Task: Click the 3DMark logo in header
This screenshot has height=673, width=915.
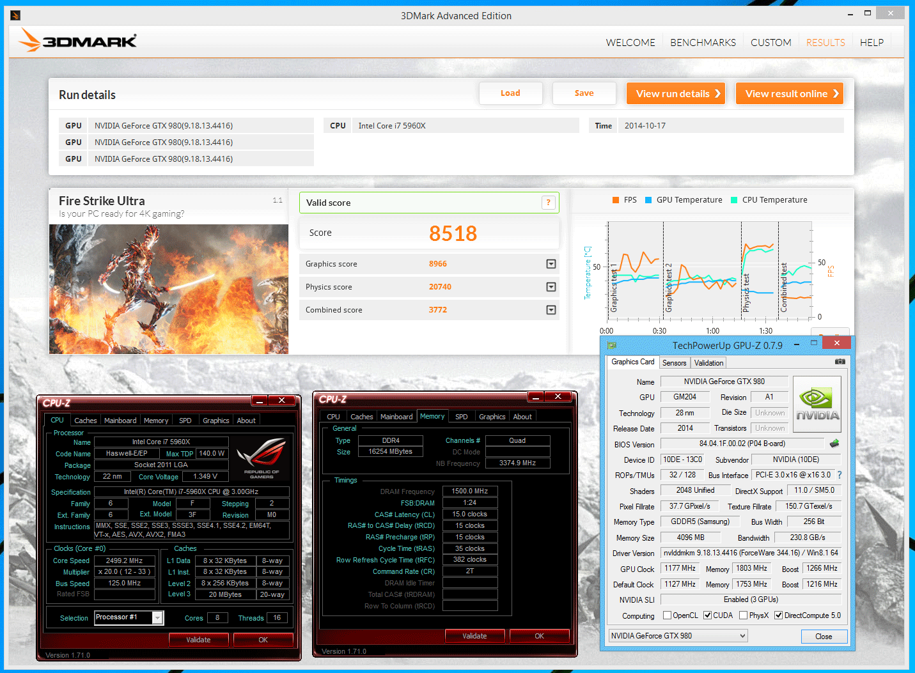Action: click(x=77, y=41)
